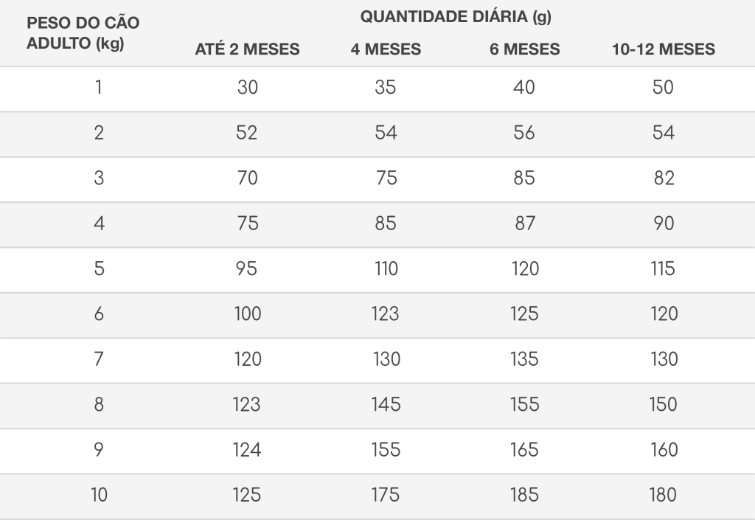Select the 87 cell in row 4
Viewport: 755px width, 520px height.
pos(524,223)
